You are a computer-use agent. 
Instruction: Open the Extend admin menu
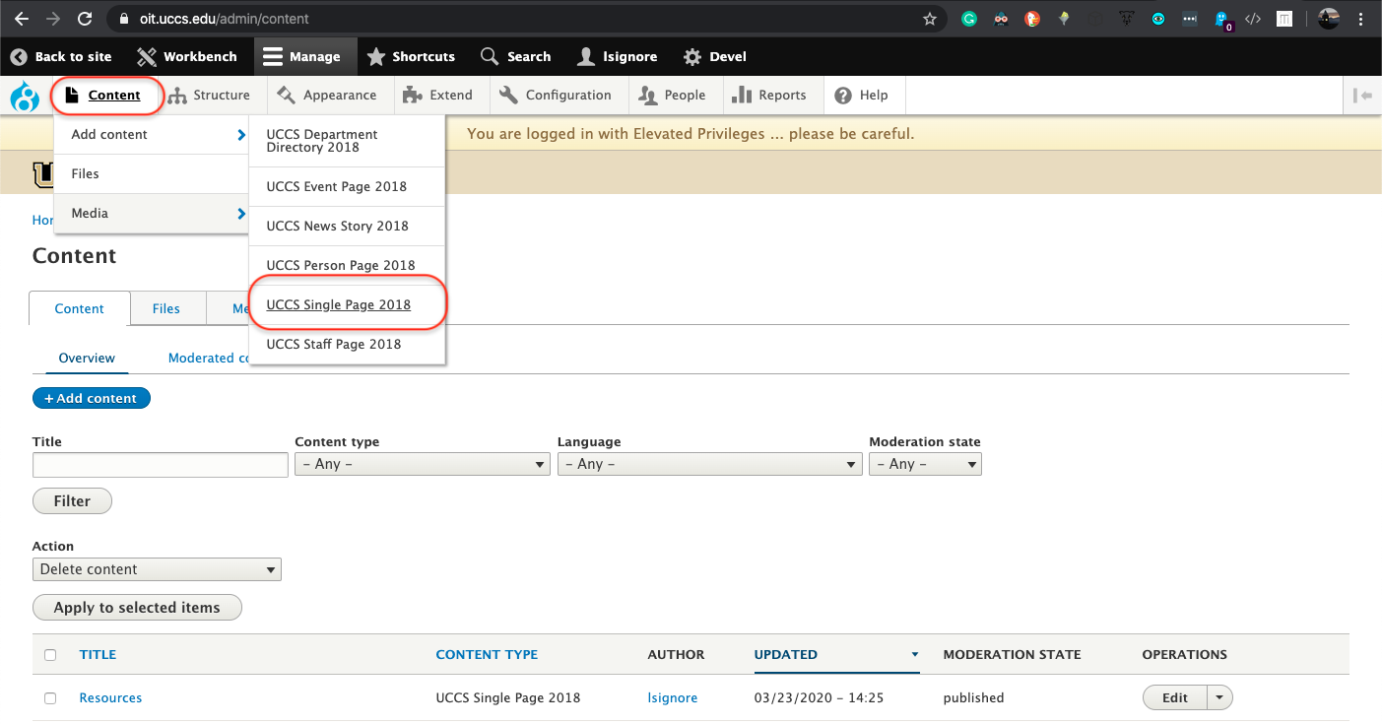tap(438, 96)
